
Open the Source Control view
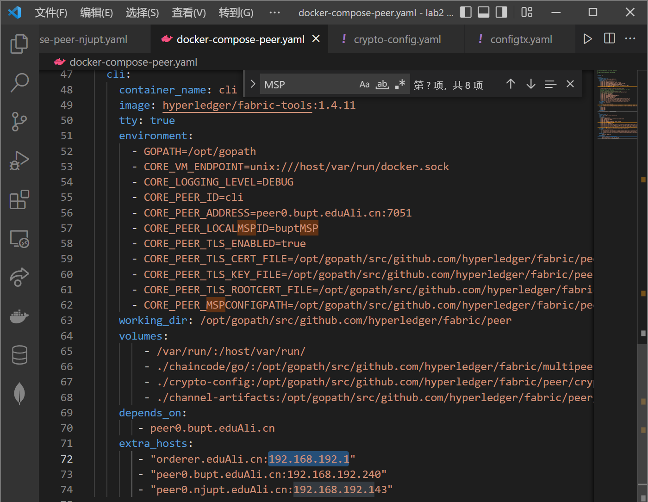pos(19,122)
